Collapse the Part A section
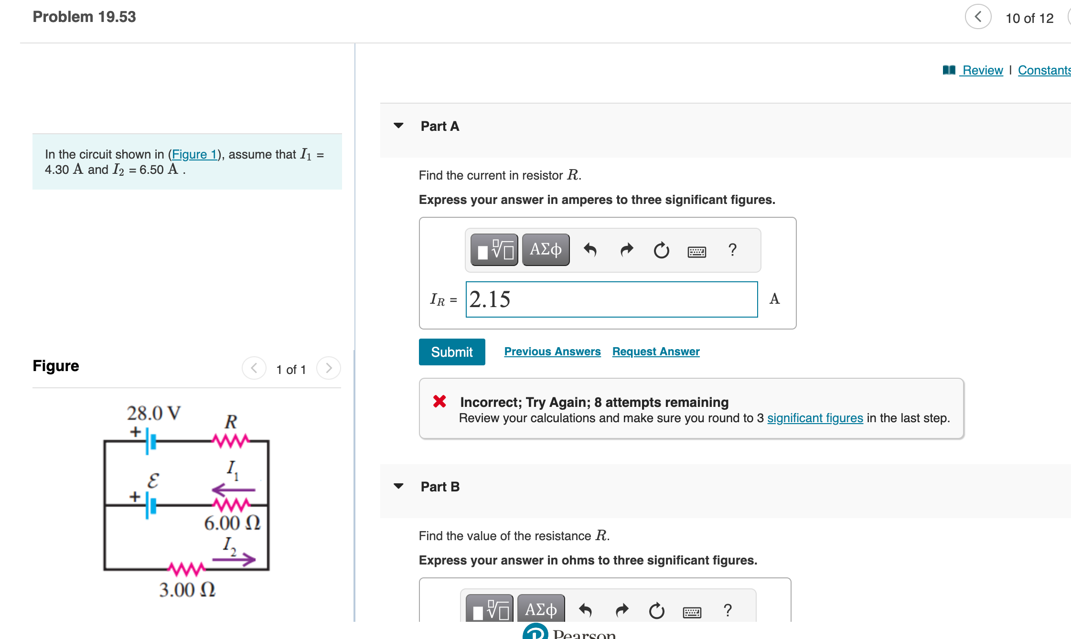1071x639 pixels. (398, 126)
